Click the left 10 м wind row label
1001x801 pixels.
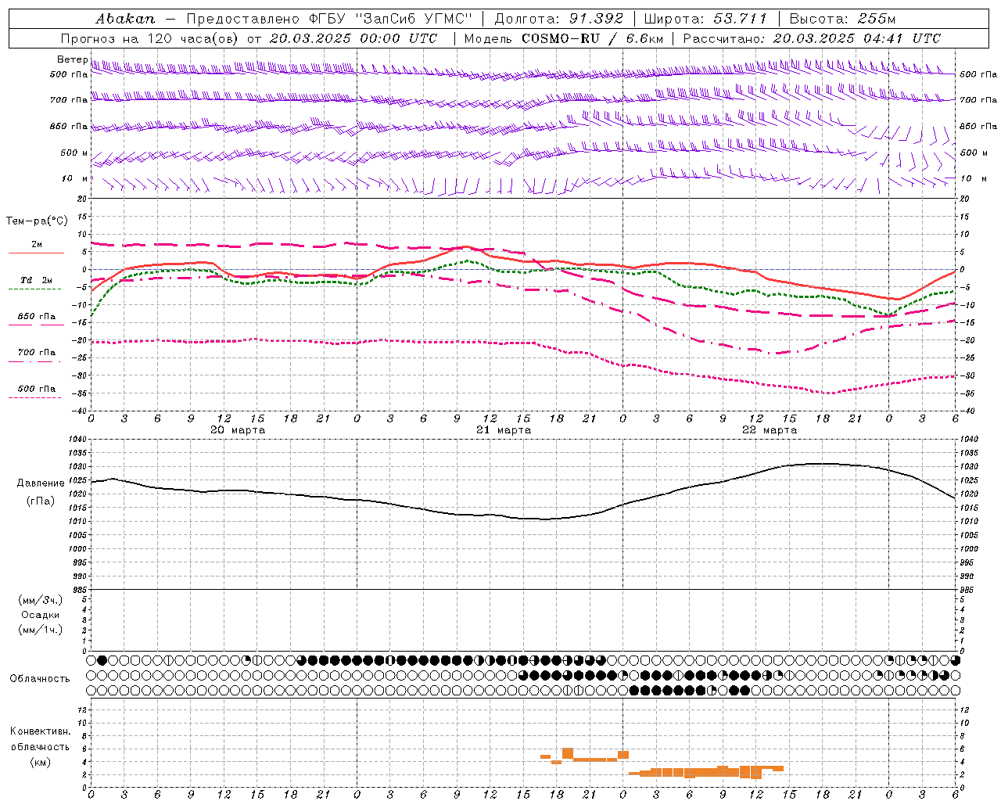(75, 178)
